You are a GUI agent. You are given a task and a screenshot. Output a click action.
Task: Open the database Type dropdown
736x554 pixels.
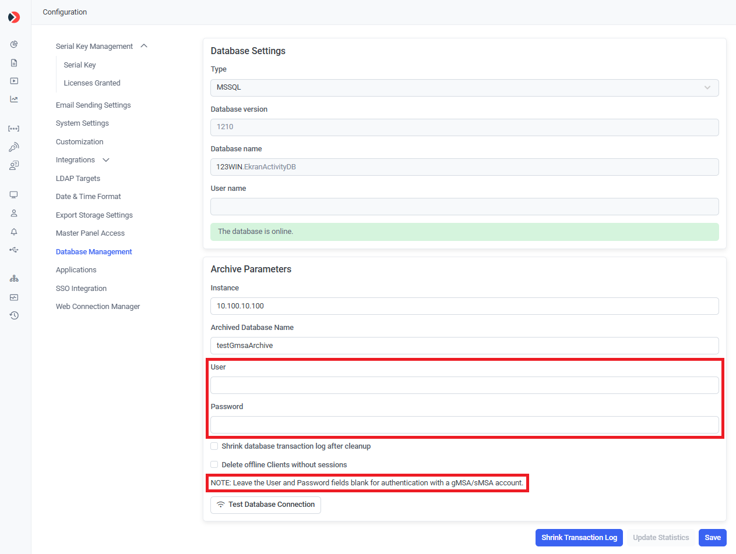pos(464,88)
